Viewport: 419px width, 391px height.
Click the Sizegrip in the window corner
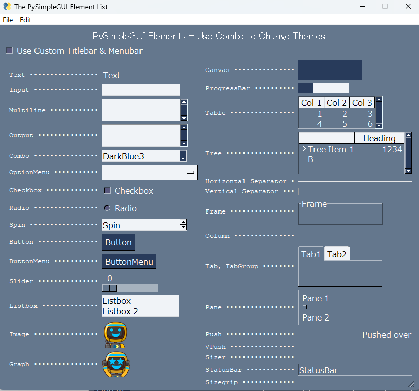pos(411,383)
